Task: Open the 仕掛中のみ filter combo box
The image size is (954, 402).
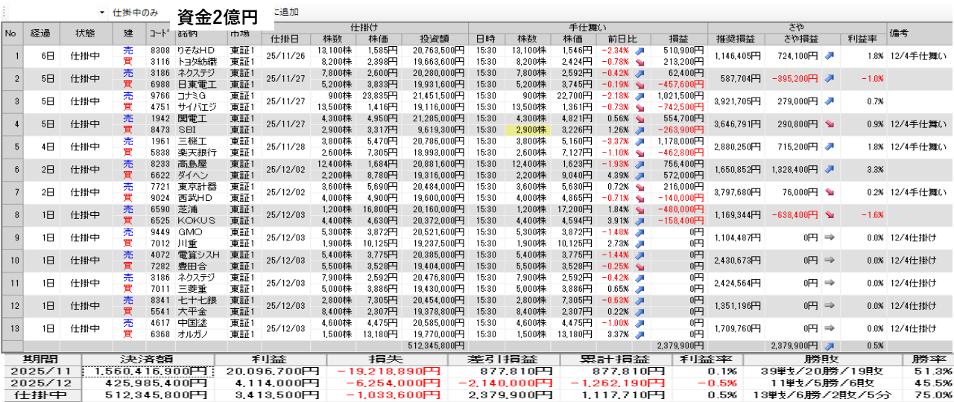Action: coord(135,13)
